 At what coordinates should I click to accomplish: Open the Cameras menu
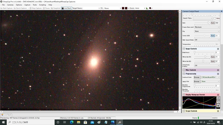coord(10,5)
